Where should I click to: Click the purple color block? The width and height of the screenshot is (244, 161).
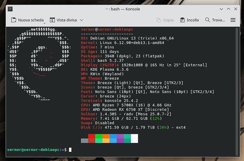(x=120, y=136)
